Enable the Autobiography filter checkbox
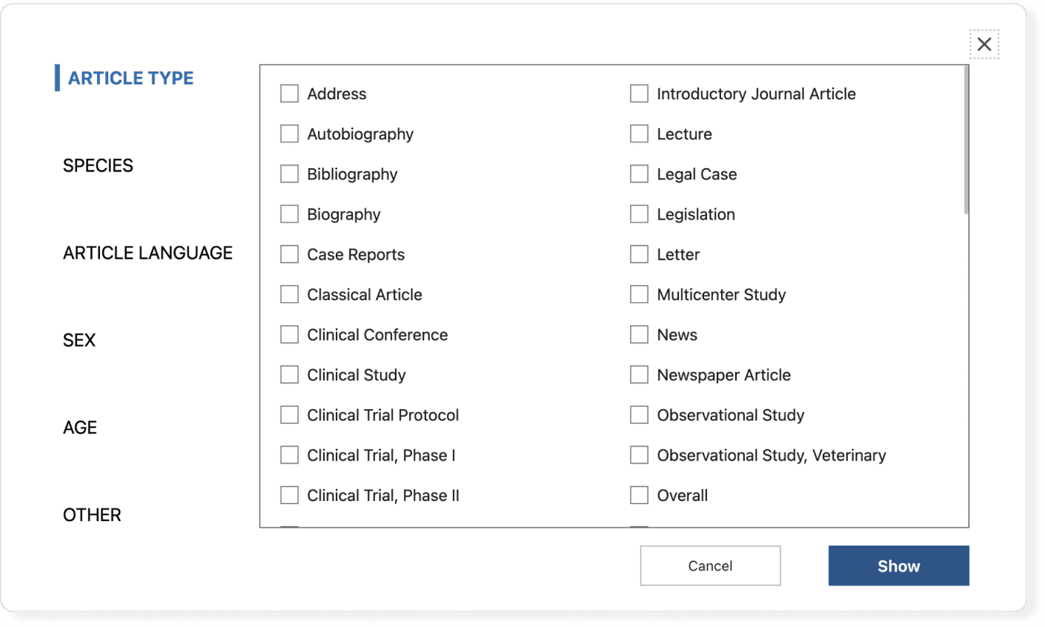1045x627 pixels. pos(290,133)
